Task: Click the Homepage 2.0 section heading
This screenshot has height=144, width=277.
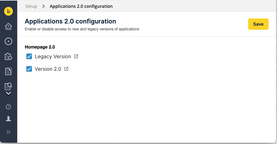Action: [x=40, y=47]
